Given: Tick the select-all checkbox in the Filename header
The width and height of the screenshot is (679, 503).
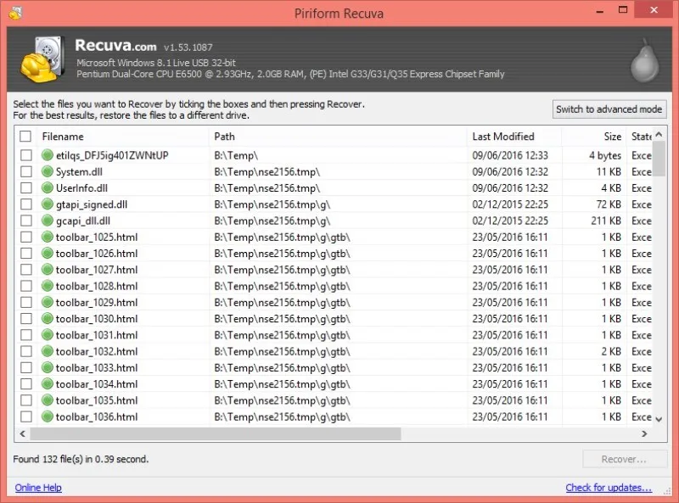Looking at the screenshot, I should [25, 137].
